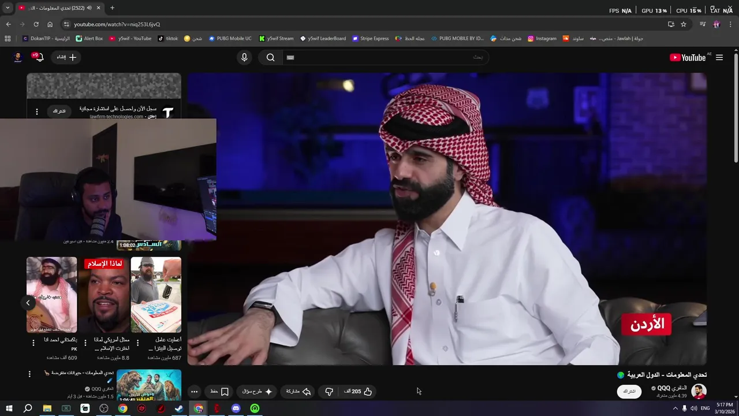Open Alert Box bookmark
The width and height of the screenshot is (739, 416).
[89, 39]
